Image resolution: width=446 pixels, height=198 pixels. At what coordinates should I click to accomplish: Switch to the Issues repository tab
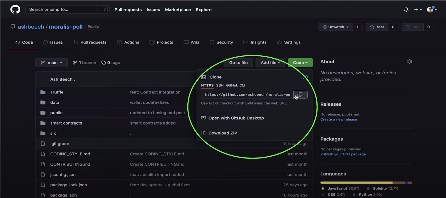53,42
